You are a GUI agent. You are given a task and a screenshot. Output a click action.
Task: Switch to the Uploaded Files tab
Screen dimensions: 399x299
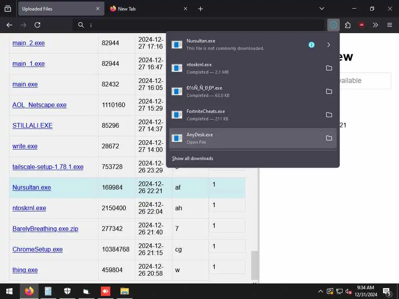[x=61, y=9]
